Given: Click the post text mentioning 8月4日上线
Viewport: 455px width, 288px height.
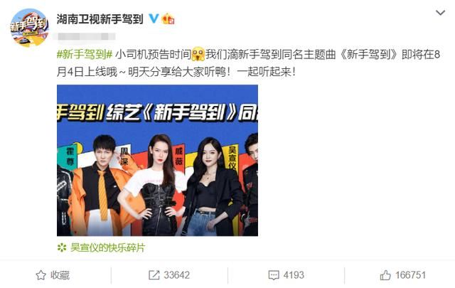Looking at the screenshot, I should coord(248,63).
